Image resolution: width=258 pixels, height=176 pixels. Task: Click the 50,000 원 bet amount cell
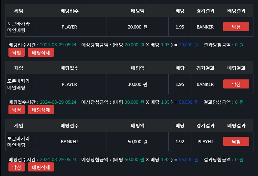tap(137, 142)
